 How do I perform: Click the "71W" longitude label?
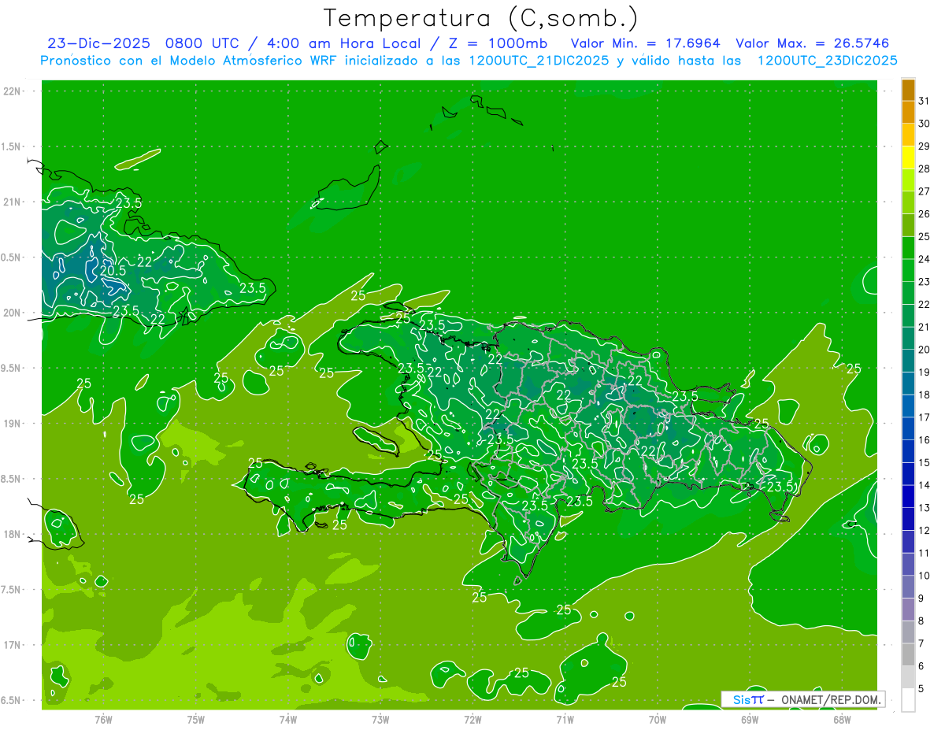pos(565,719)
